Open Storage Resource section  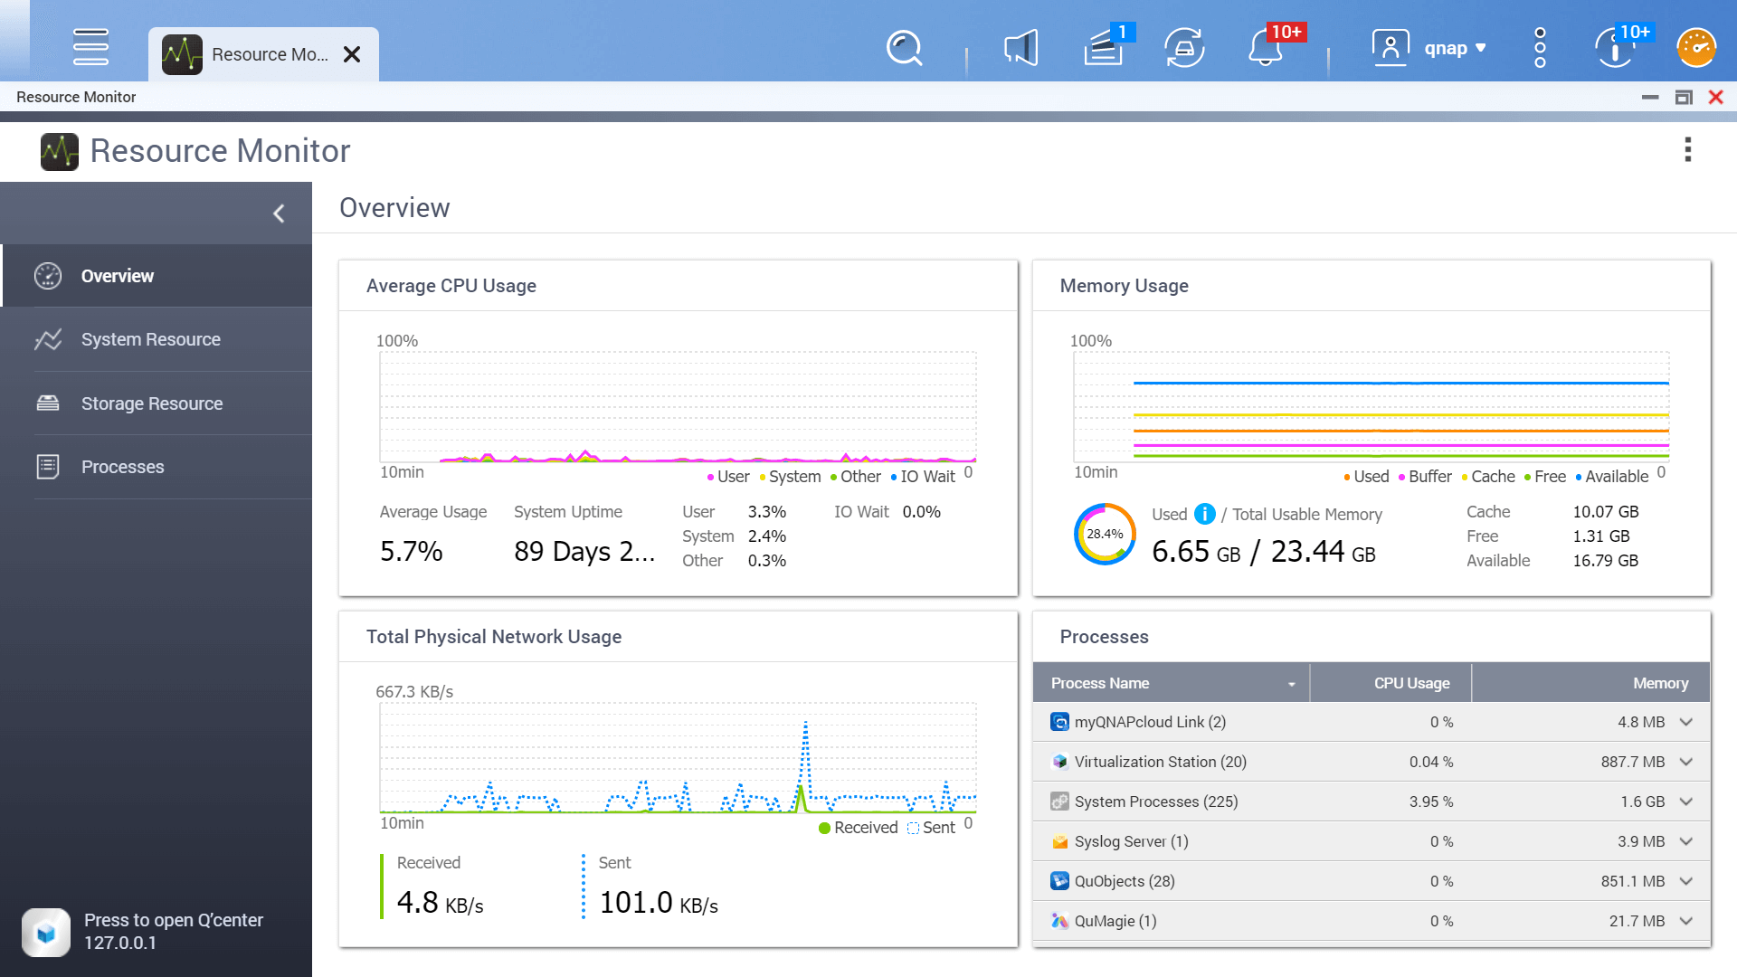tap(152, 403)
